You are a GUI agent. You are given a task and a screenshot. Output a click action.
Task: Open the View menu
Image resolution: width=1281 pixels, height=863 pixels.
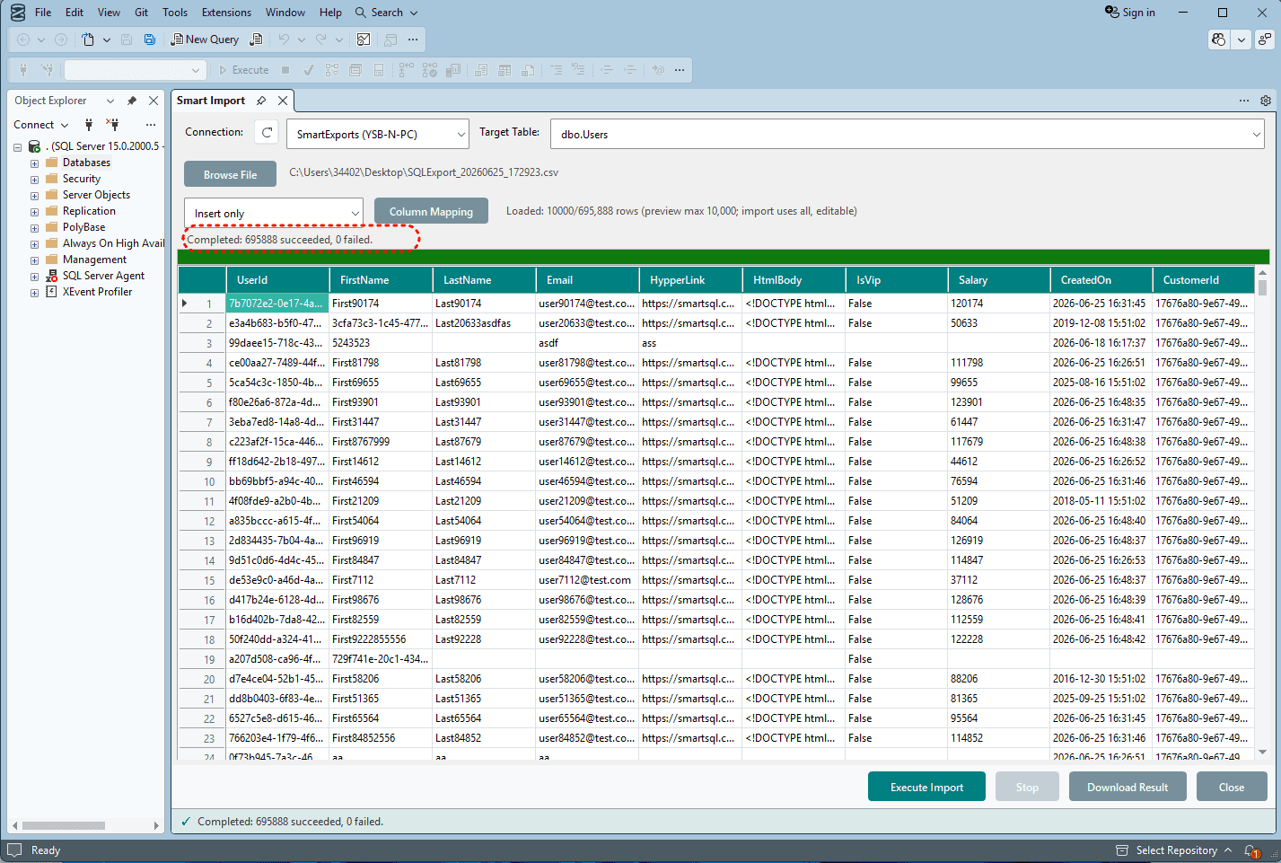coord(109,13)
